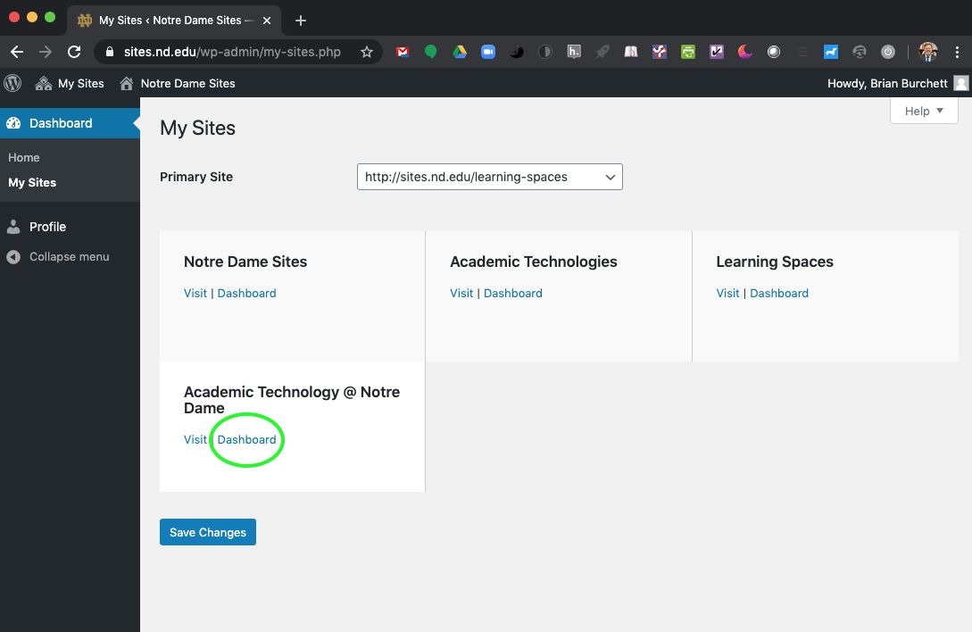Open the circled Academic Technology Dashboard link
972x632 pixels.
pyautogui.click(x=246, y=439)
